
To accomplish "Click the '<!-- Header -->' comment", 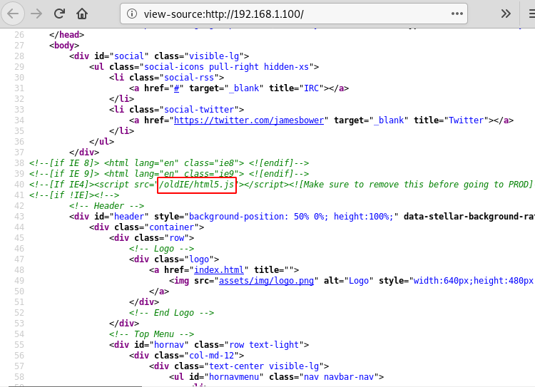I will [106, 206].
